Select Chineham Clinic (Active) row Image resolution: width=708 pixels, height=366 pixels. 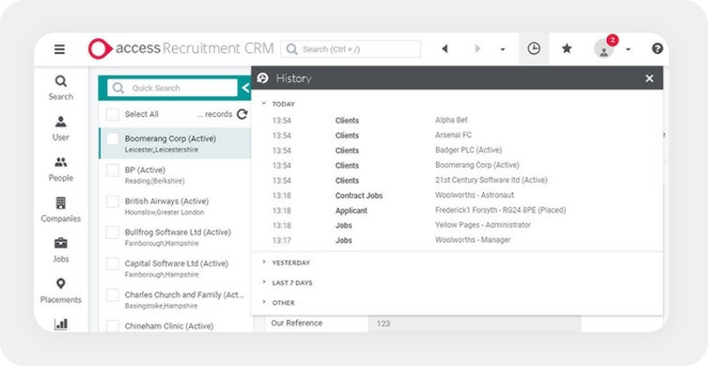click(x=176, y=325)
